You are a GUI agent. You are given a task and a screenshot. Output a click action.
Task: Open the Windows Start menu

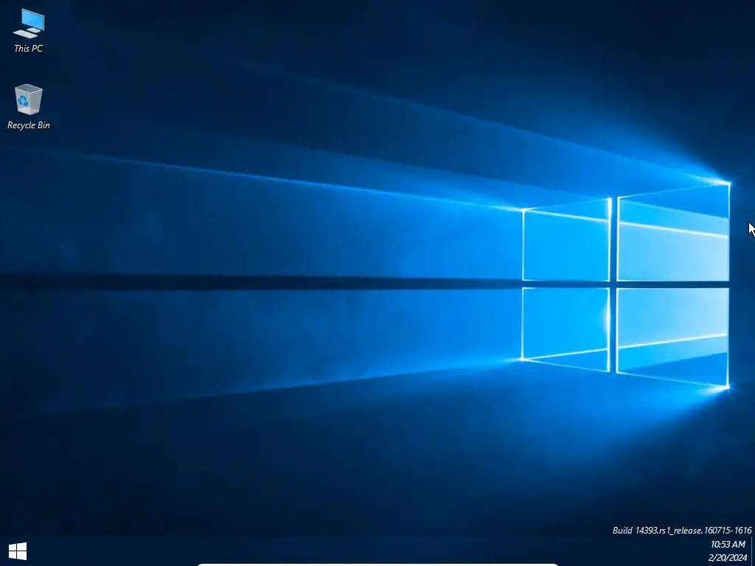[x=18, y=551]
